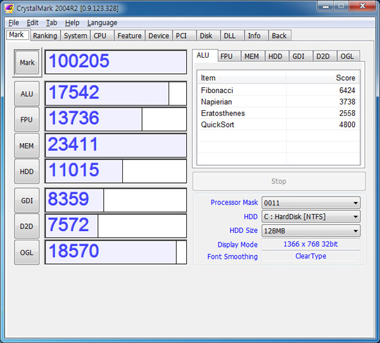Click the CrystalMark app icon in title bar
Image resolution: width=380 pixels, height=343 pixels.
(x=9, y=8)
